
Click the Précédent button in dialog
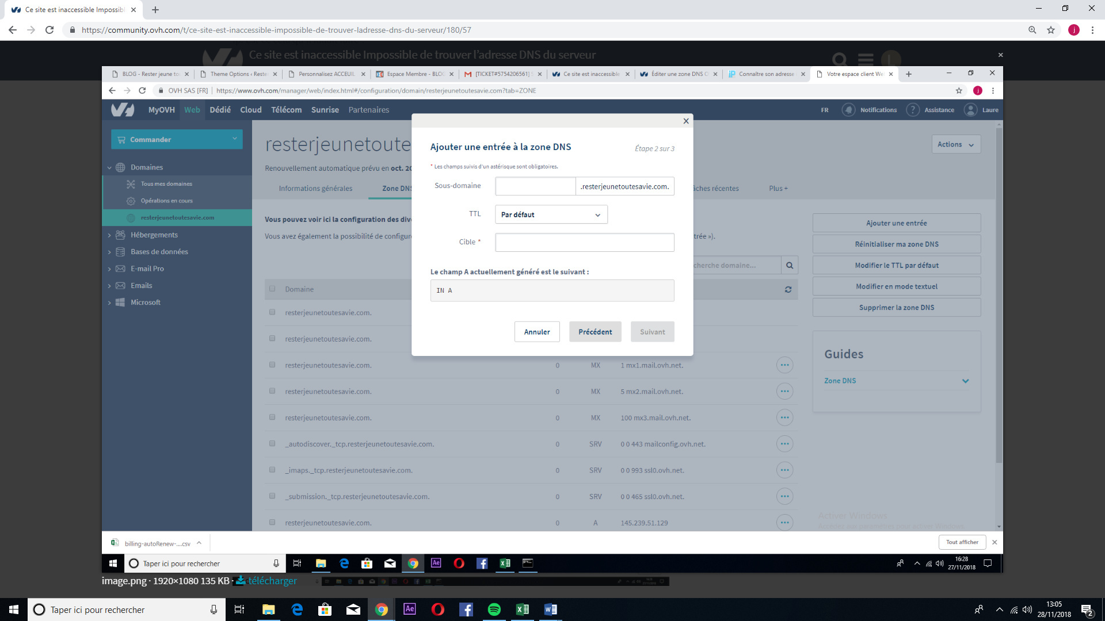(595, 332)
